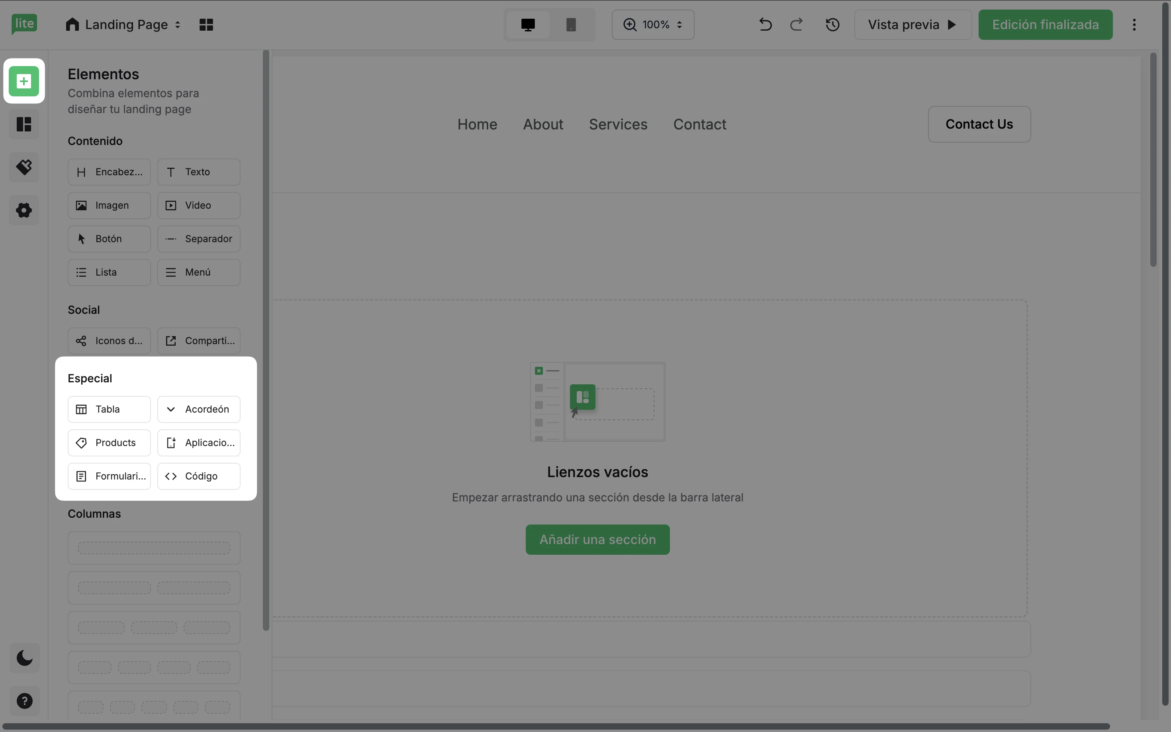Click the Columnas section heading
This screenshot has height=732, width=1171.
(94, 514)
